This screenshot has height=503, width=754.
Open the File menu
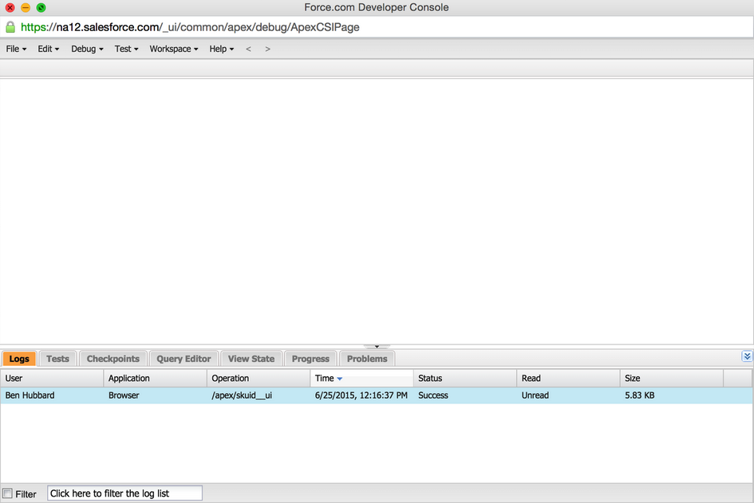16,49
